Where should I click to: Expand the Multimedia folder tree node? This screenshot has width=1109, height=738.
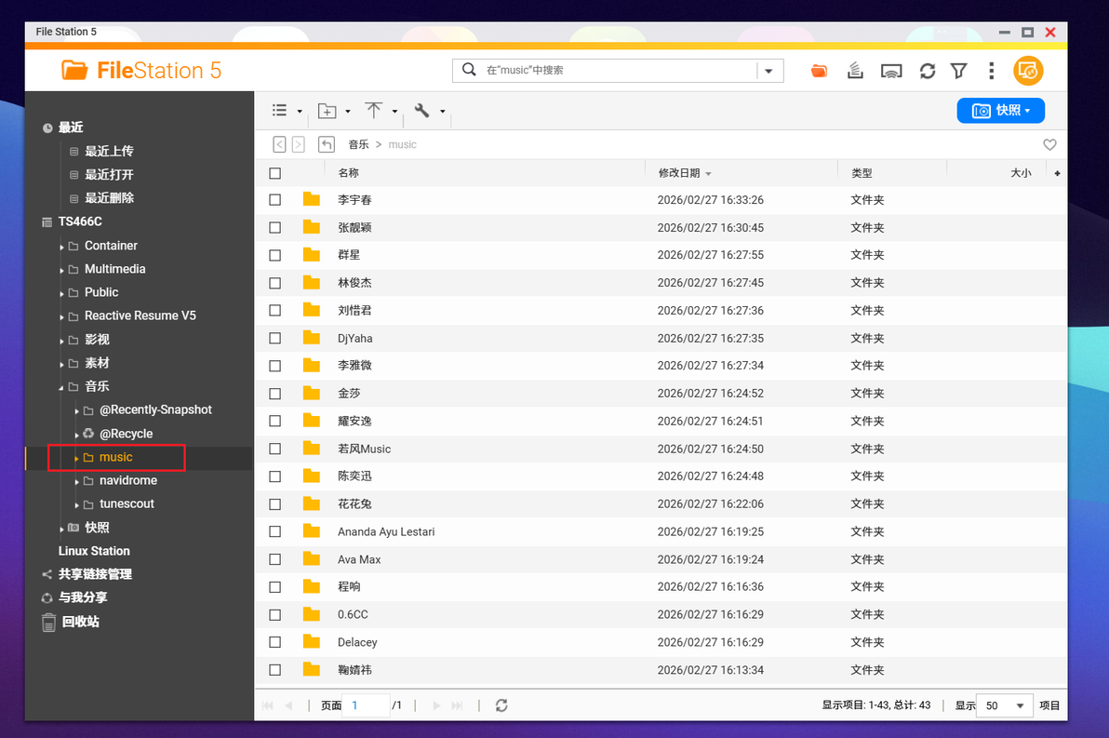(x=61, y=270)
